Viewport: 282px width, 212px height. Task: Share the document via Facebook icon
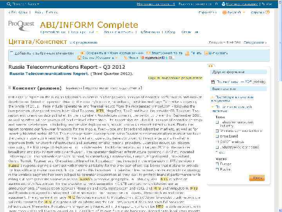[163, 58]
